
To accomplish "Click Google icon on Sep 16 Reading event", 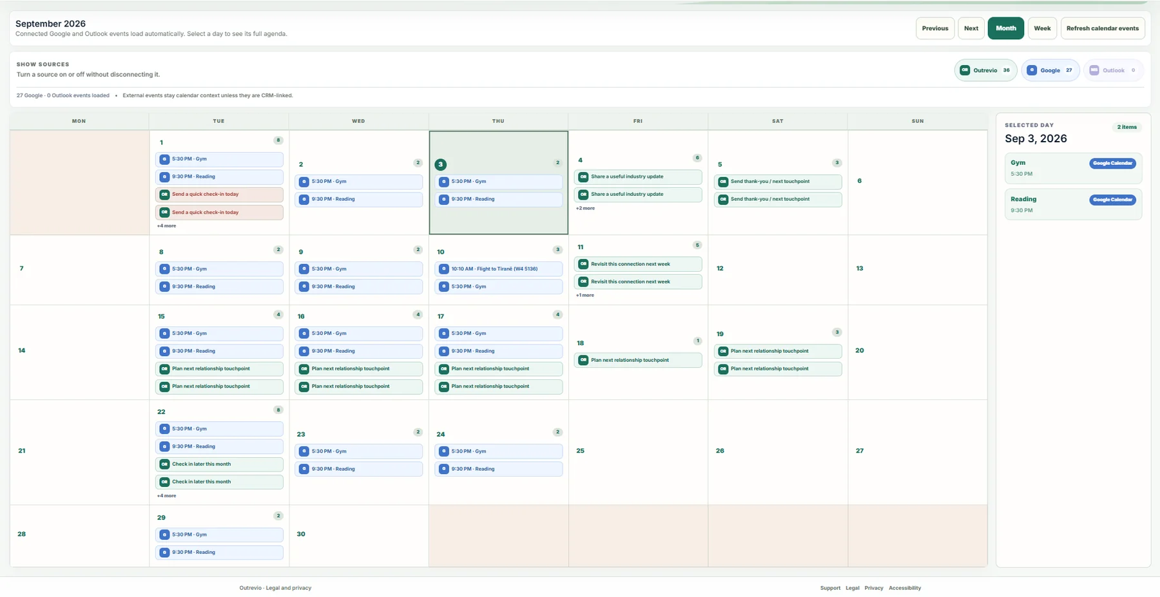I will click(x=304, y=351).
